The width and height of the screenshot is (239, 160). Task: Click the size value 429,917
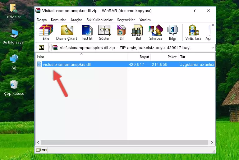point(136,64)
